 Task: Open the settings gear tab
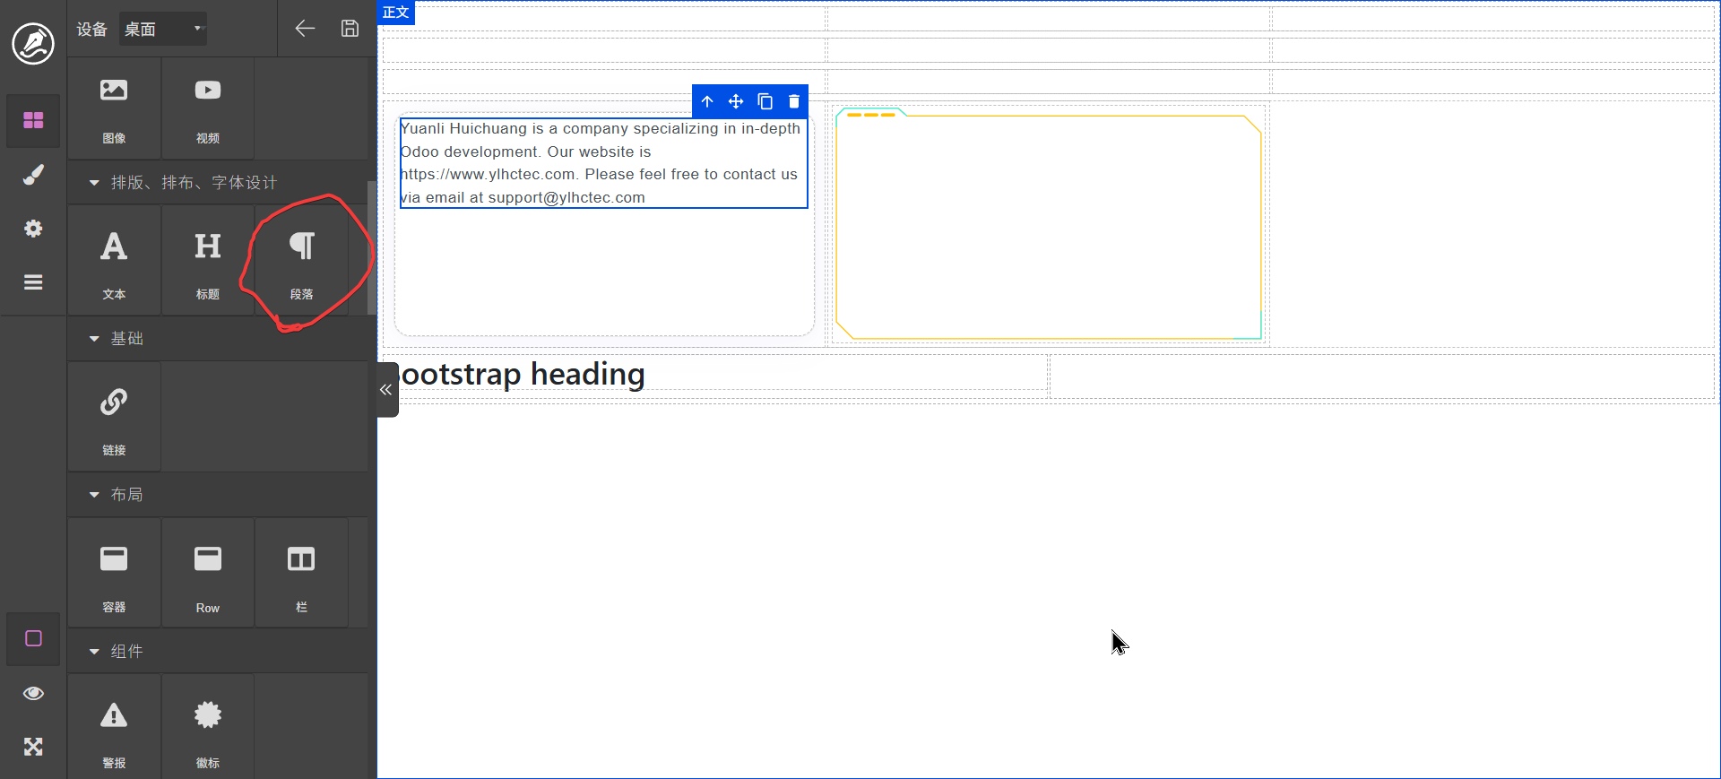(x=33, y=229)
